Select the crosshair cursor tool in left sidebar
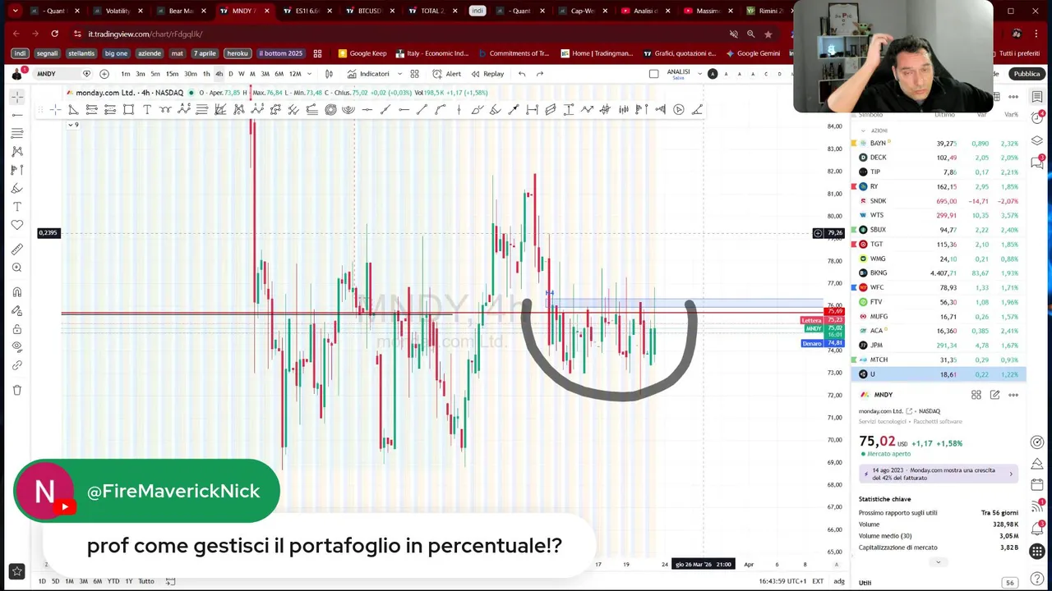 pyautogui.click(x=17, y=97)
